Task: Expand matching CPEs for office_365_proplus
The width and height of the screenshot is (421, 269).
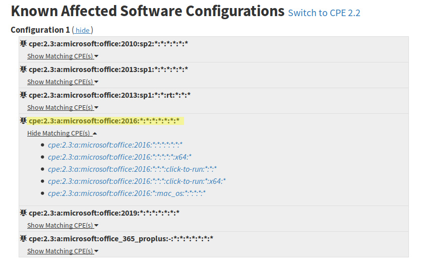Action: tap(63, 251)
